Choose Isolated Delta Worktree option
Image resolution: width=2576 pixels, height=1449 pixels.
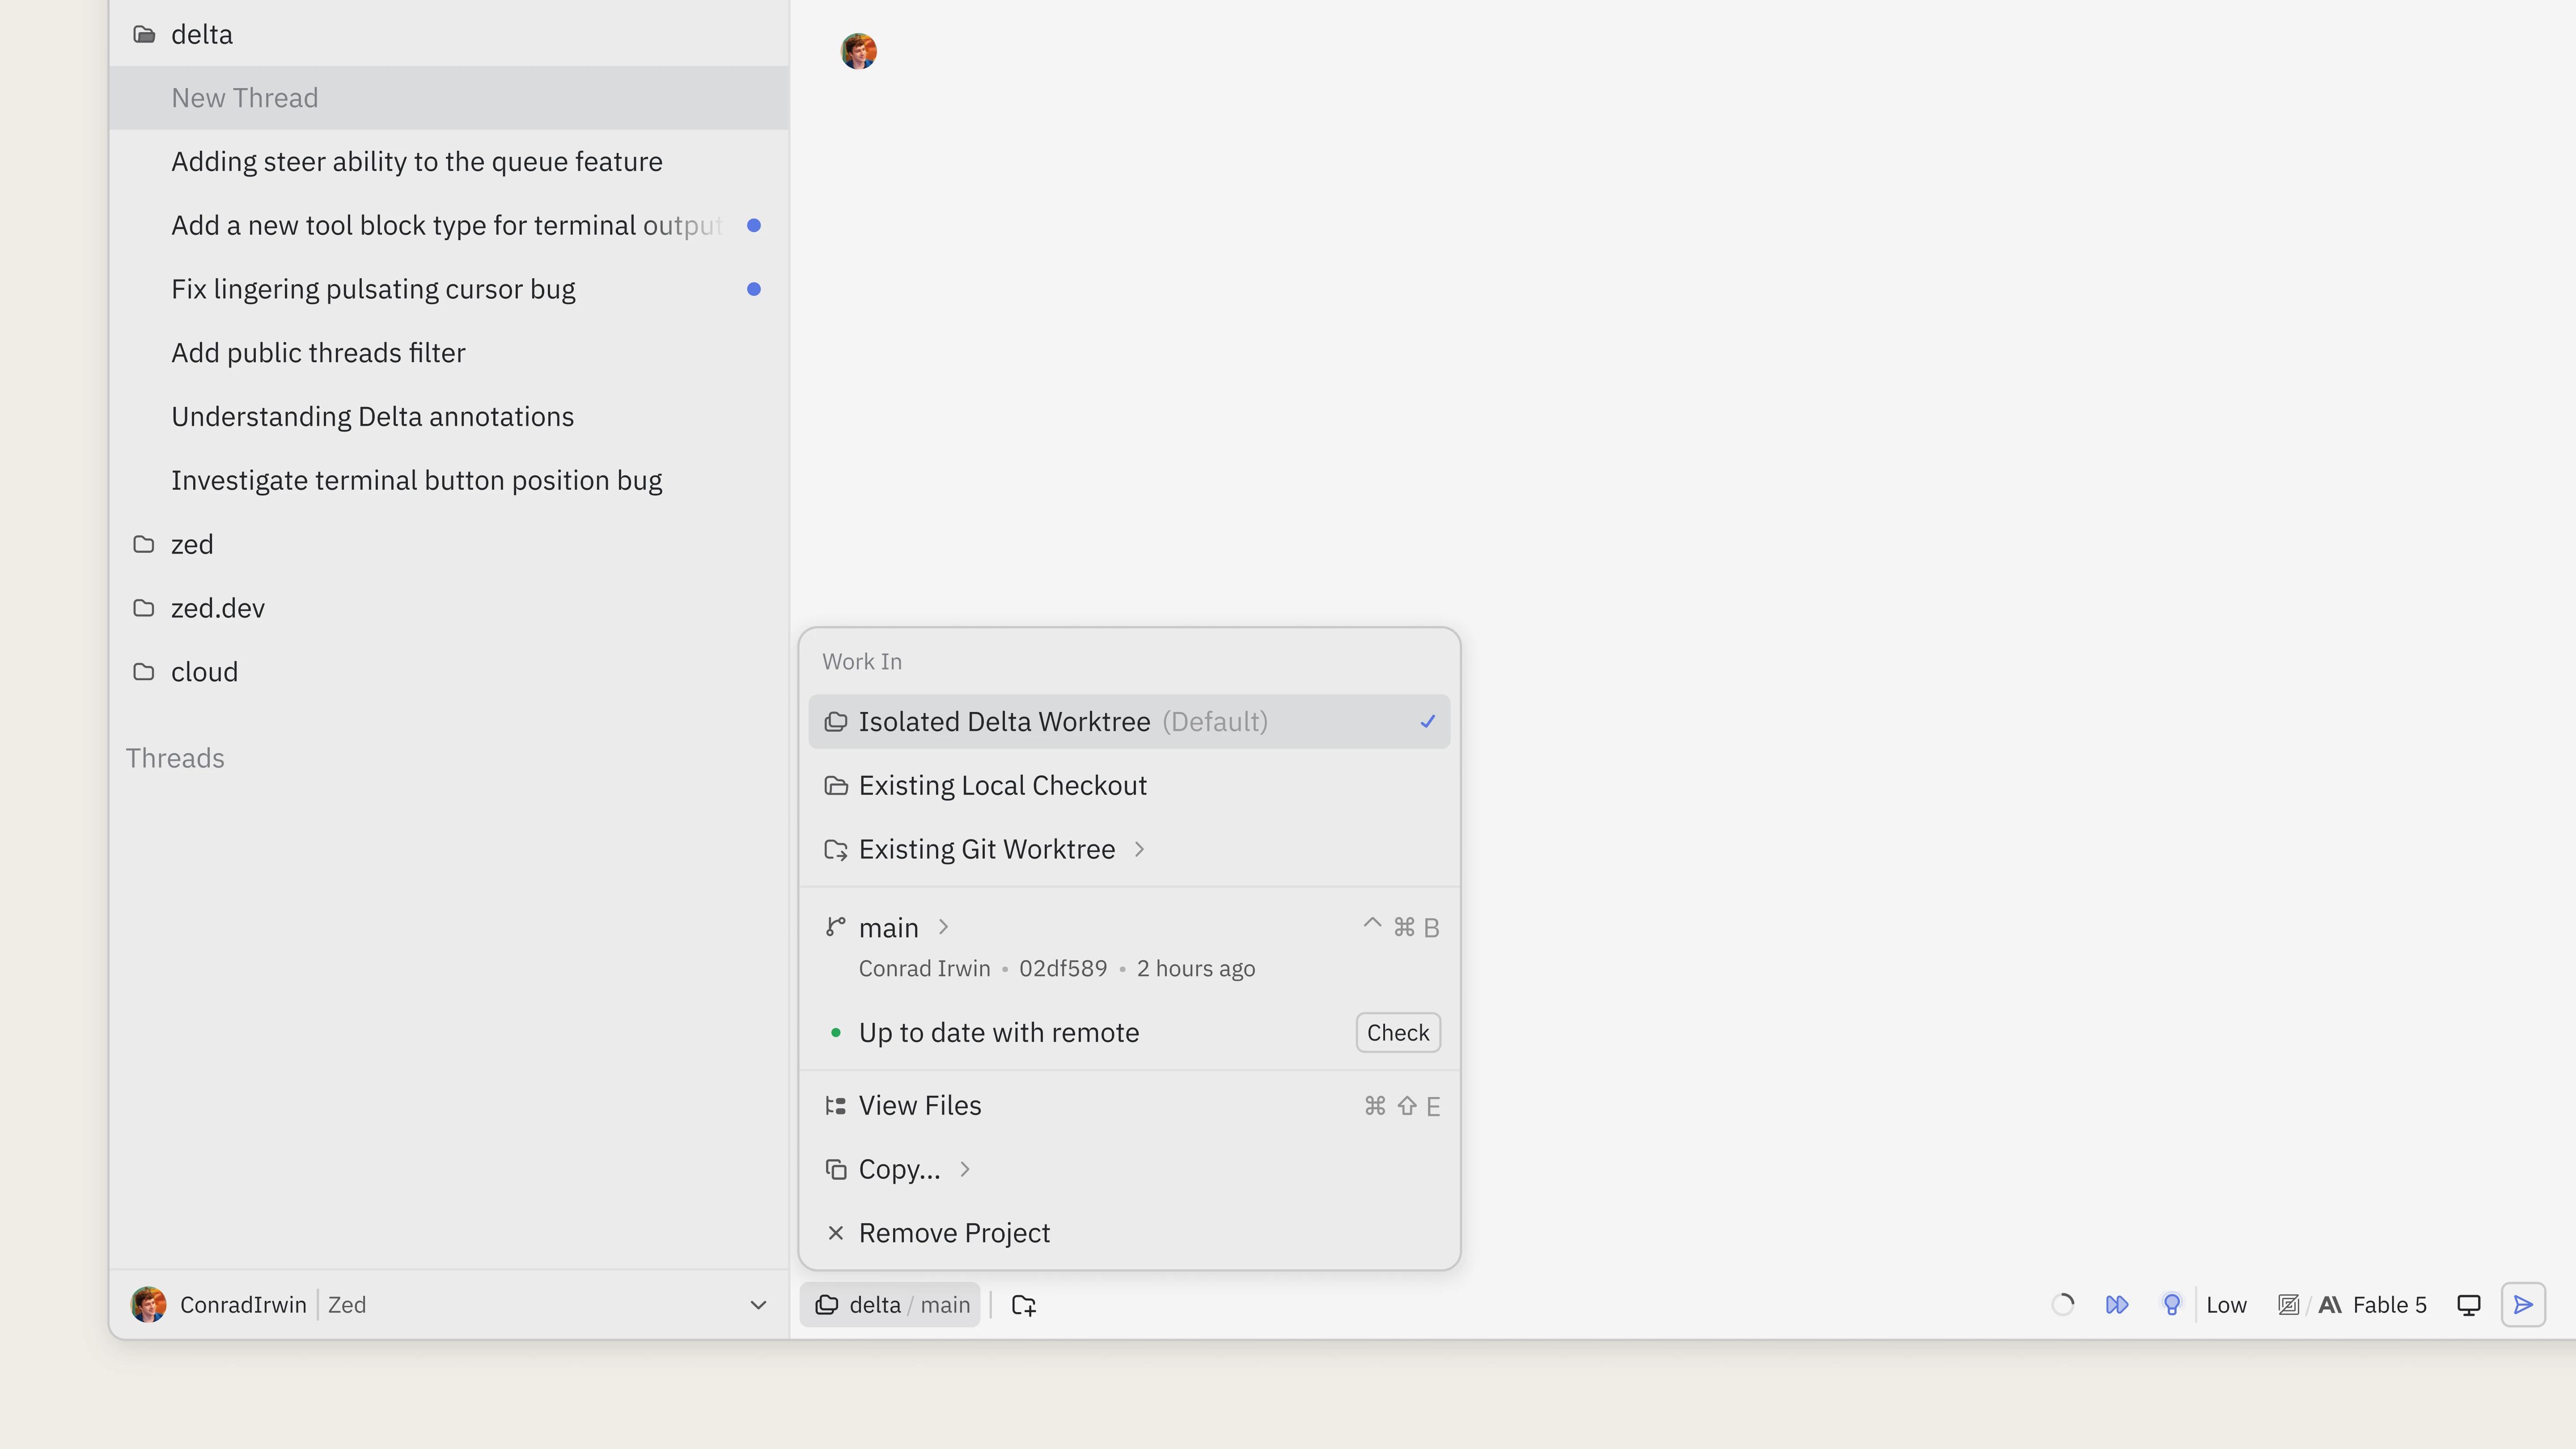pyautogui.click(x=1129, y=722)
